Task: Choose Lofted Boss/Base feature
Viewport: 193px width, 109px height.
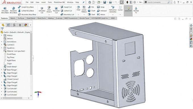Action: 26,11
